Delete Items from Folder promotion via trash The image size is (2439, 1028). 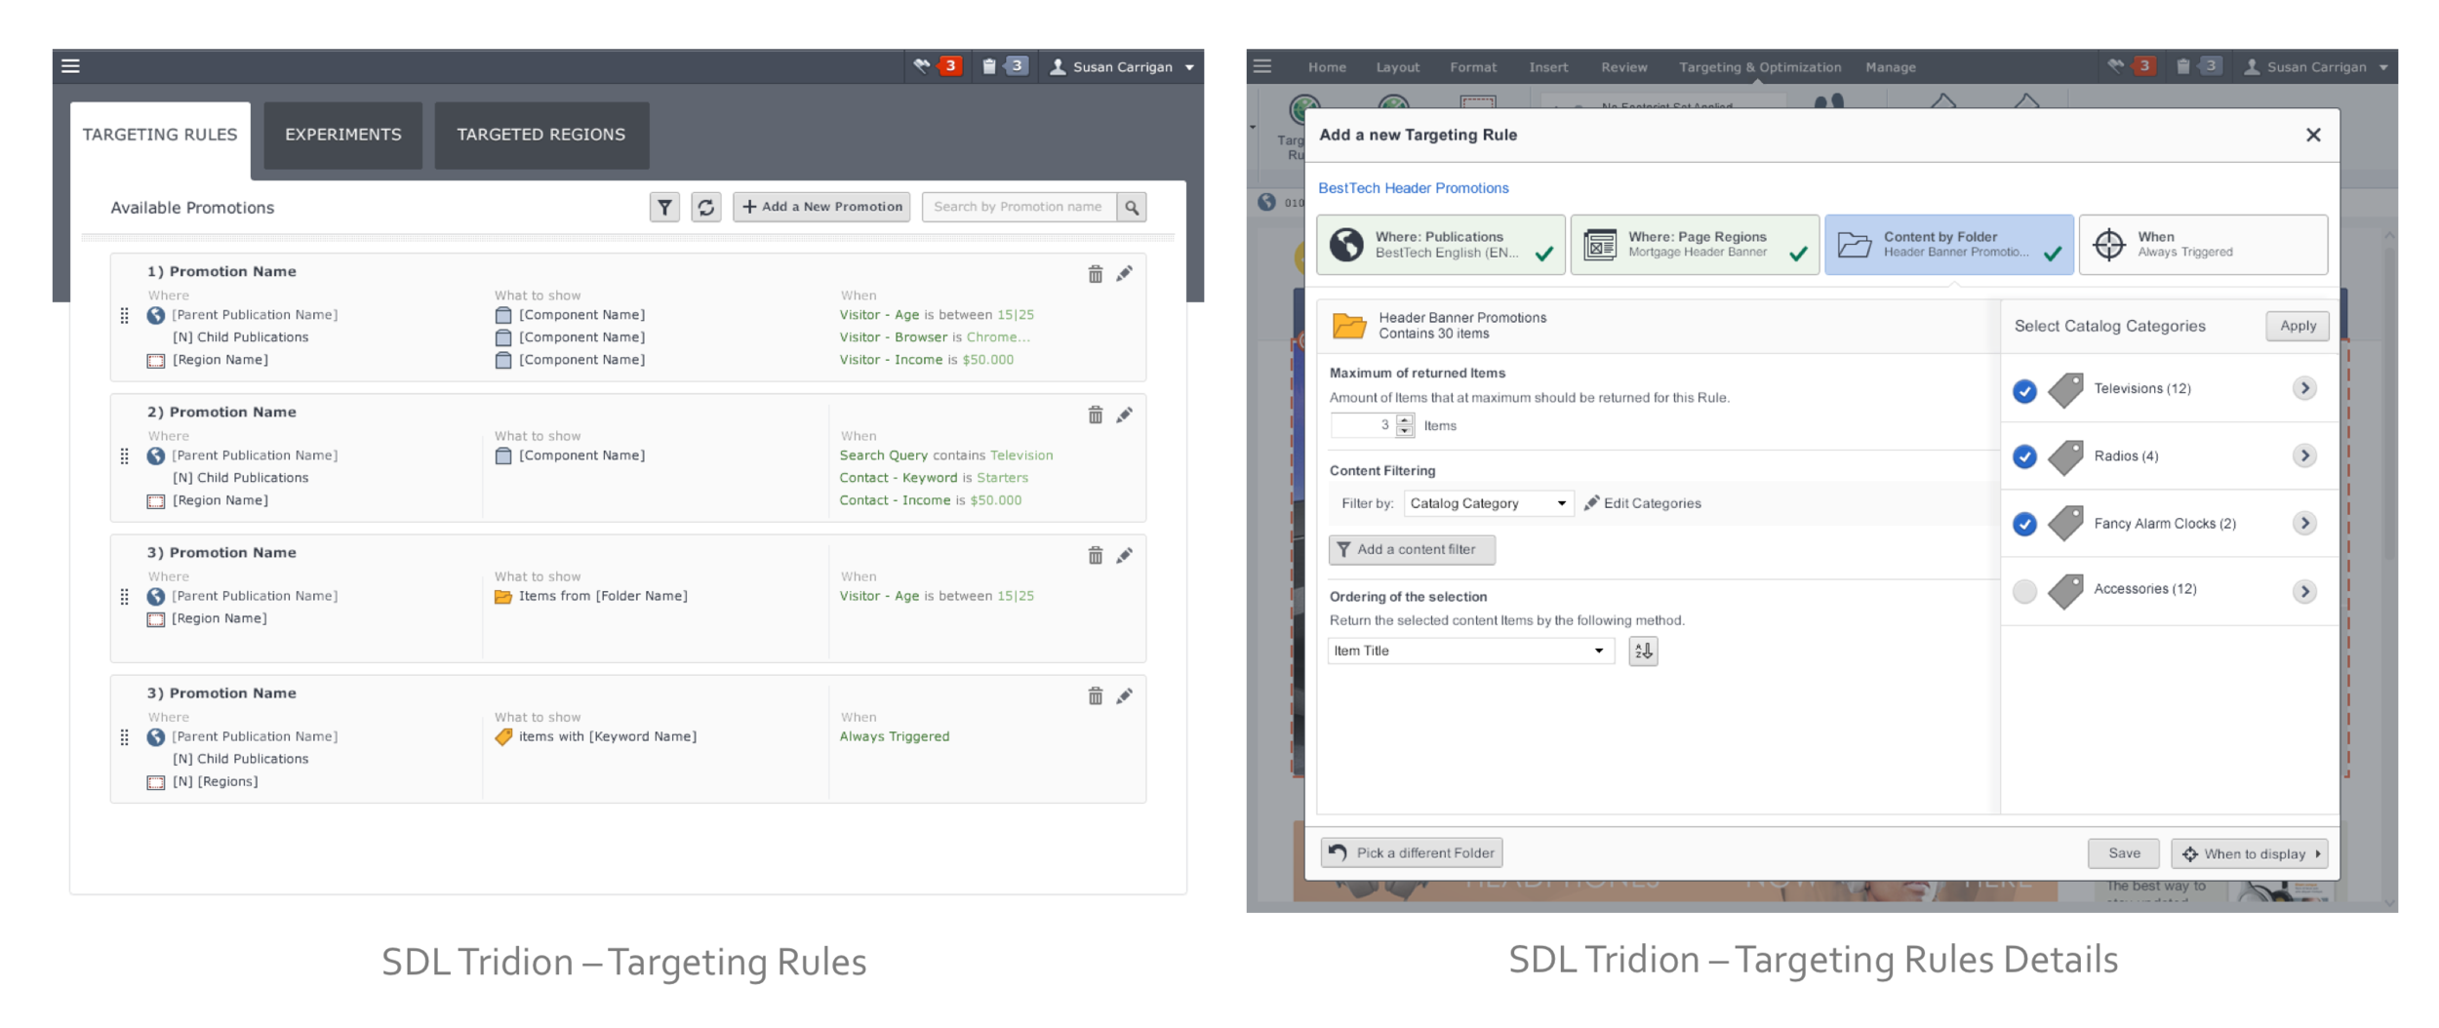pyautogui.click(x=1096, y=555)
